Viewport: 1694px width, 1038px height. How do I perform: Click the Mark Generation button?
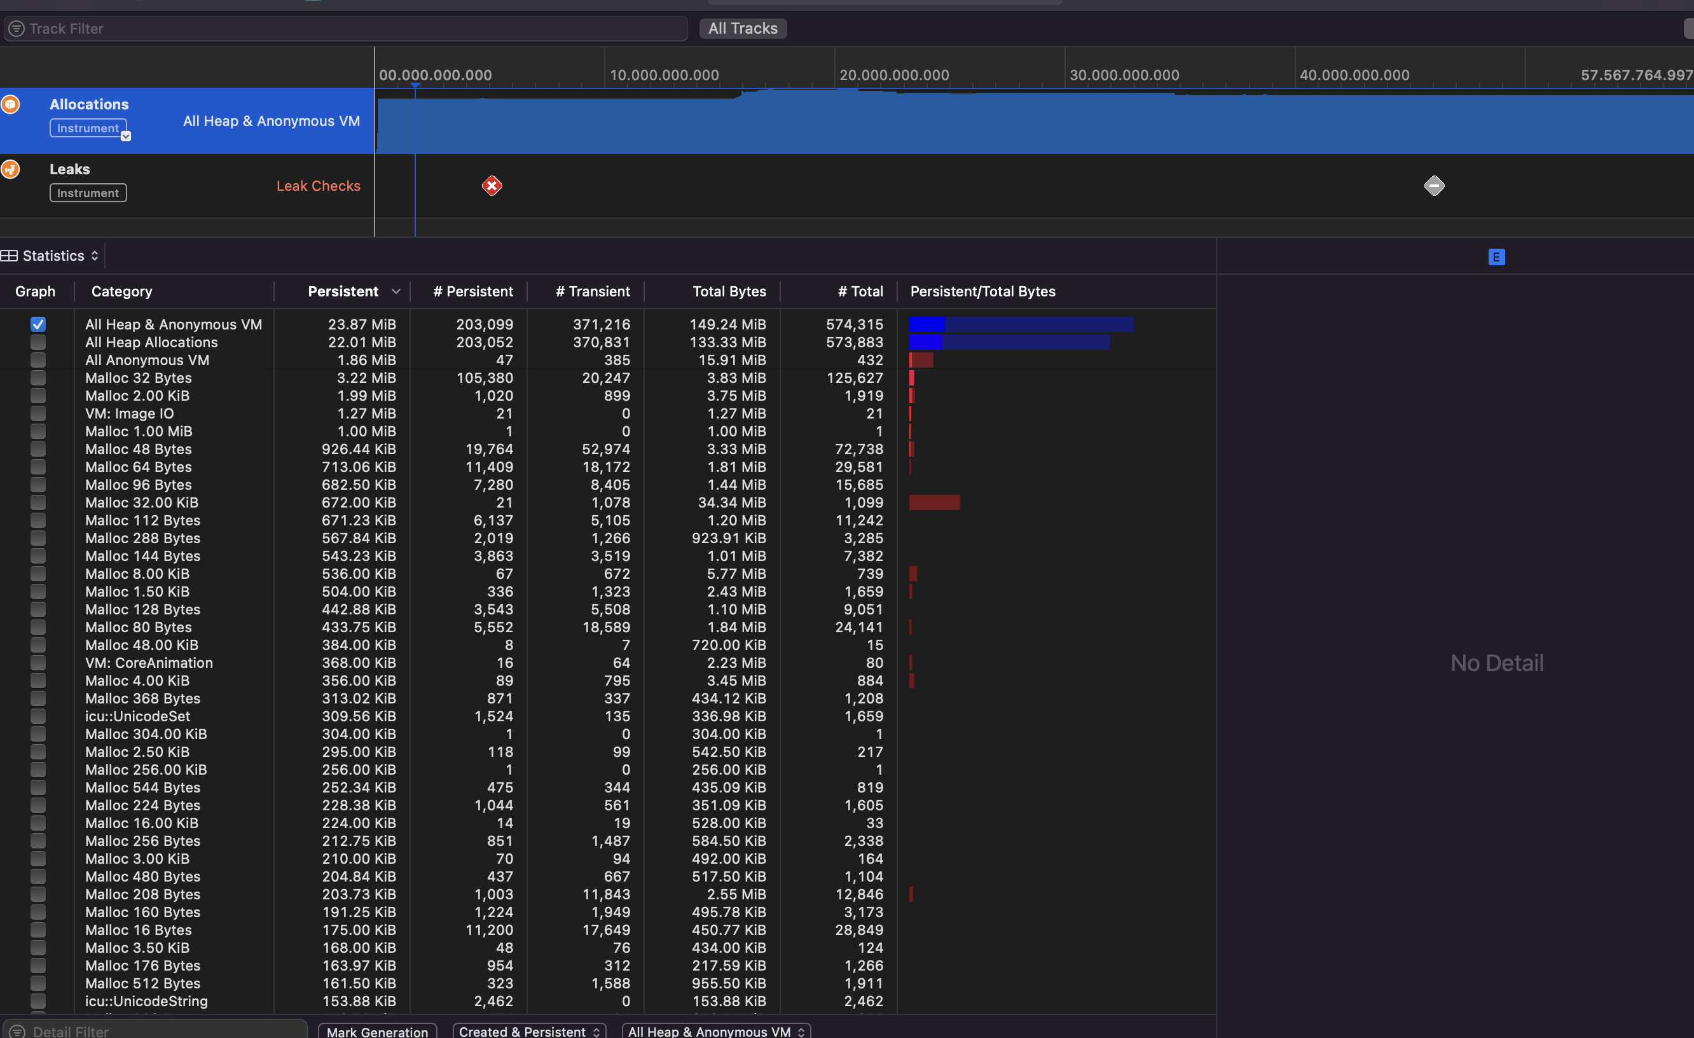[x=378, y=1031]
